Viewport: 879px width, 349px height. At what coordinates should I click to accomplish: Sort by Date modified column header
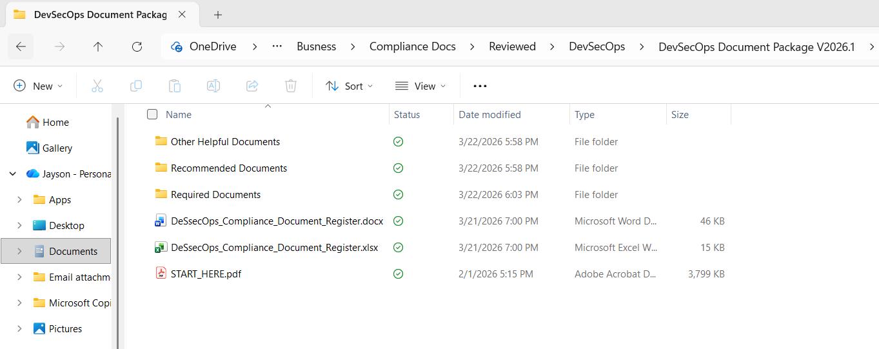[489, 114]
